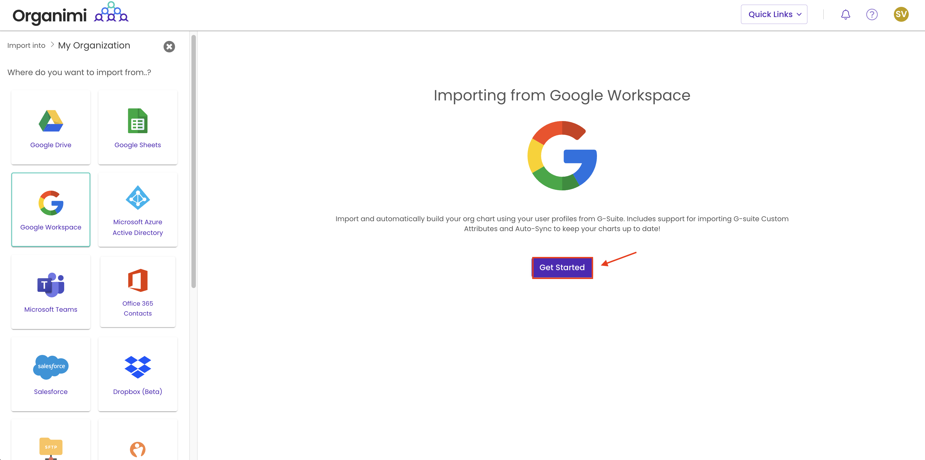Screen dimensions: 925x460
Task: Select the Google Drive import card
Action: [51, 127]
